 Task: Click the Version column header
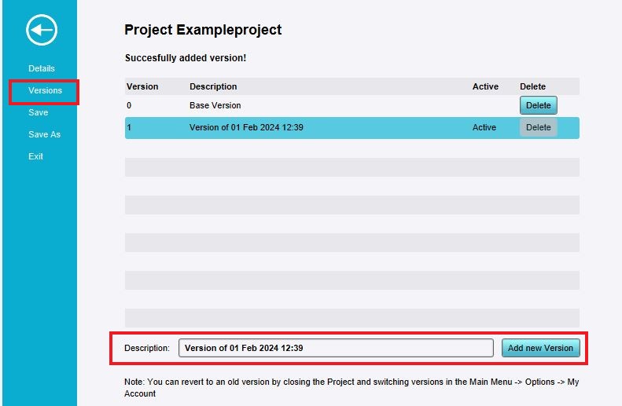pyautogui.click(x=142, y=86)
